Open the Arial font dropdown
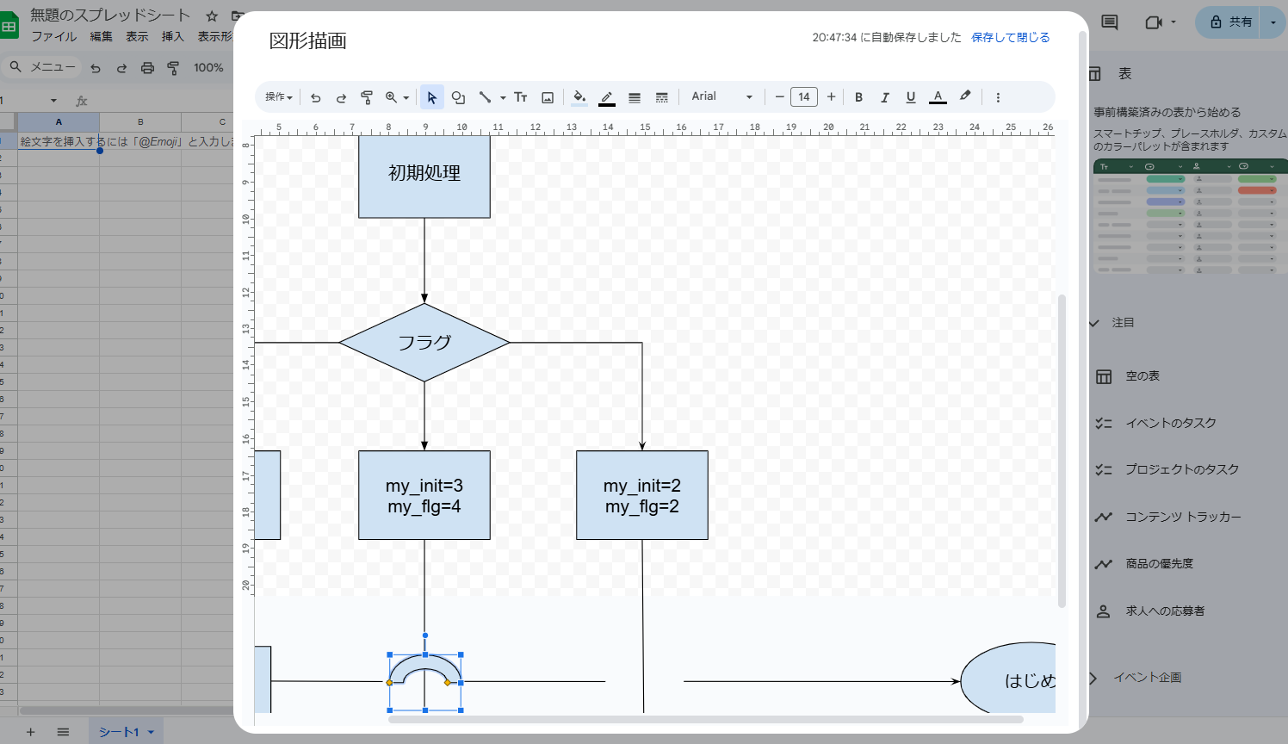 click(722, 97)
